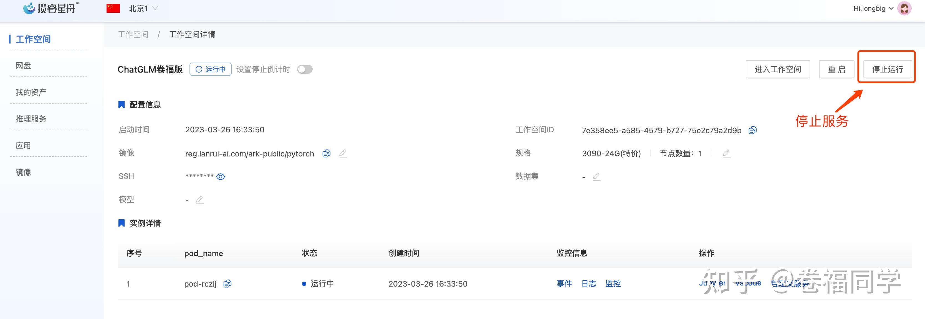The height and width of the screenshot is (319, 925).
Task: Click the 揽睿星舟 logo
Action: coord(50,8)
